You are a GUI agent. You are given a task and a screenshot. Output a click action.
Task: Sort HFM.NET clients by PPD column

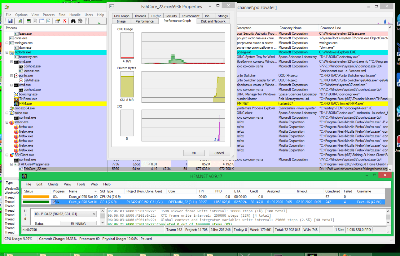(x=222, y=191)
